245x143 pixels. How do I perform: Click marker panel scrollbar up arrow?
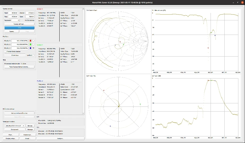coord(83,9)
